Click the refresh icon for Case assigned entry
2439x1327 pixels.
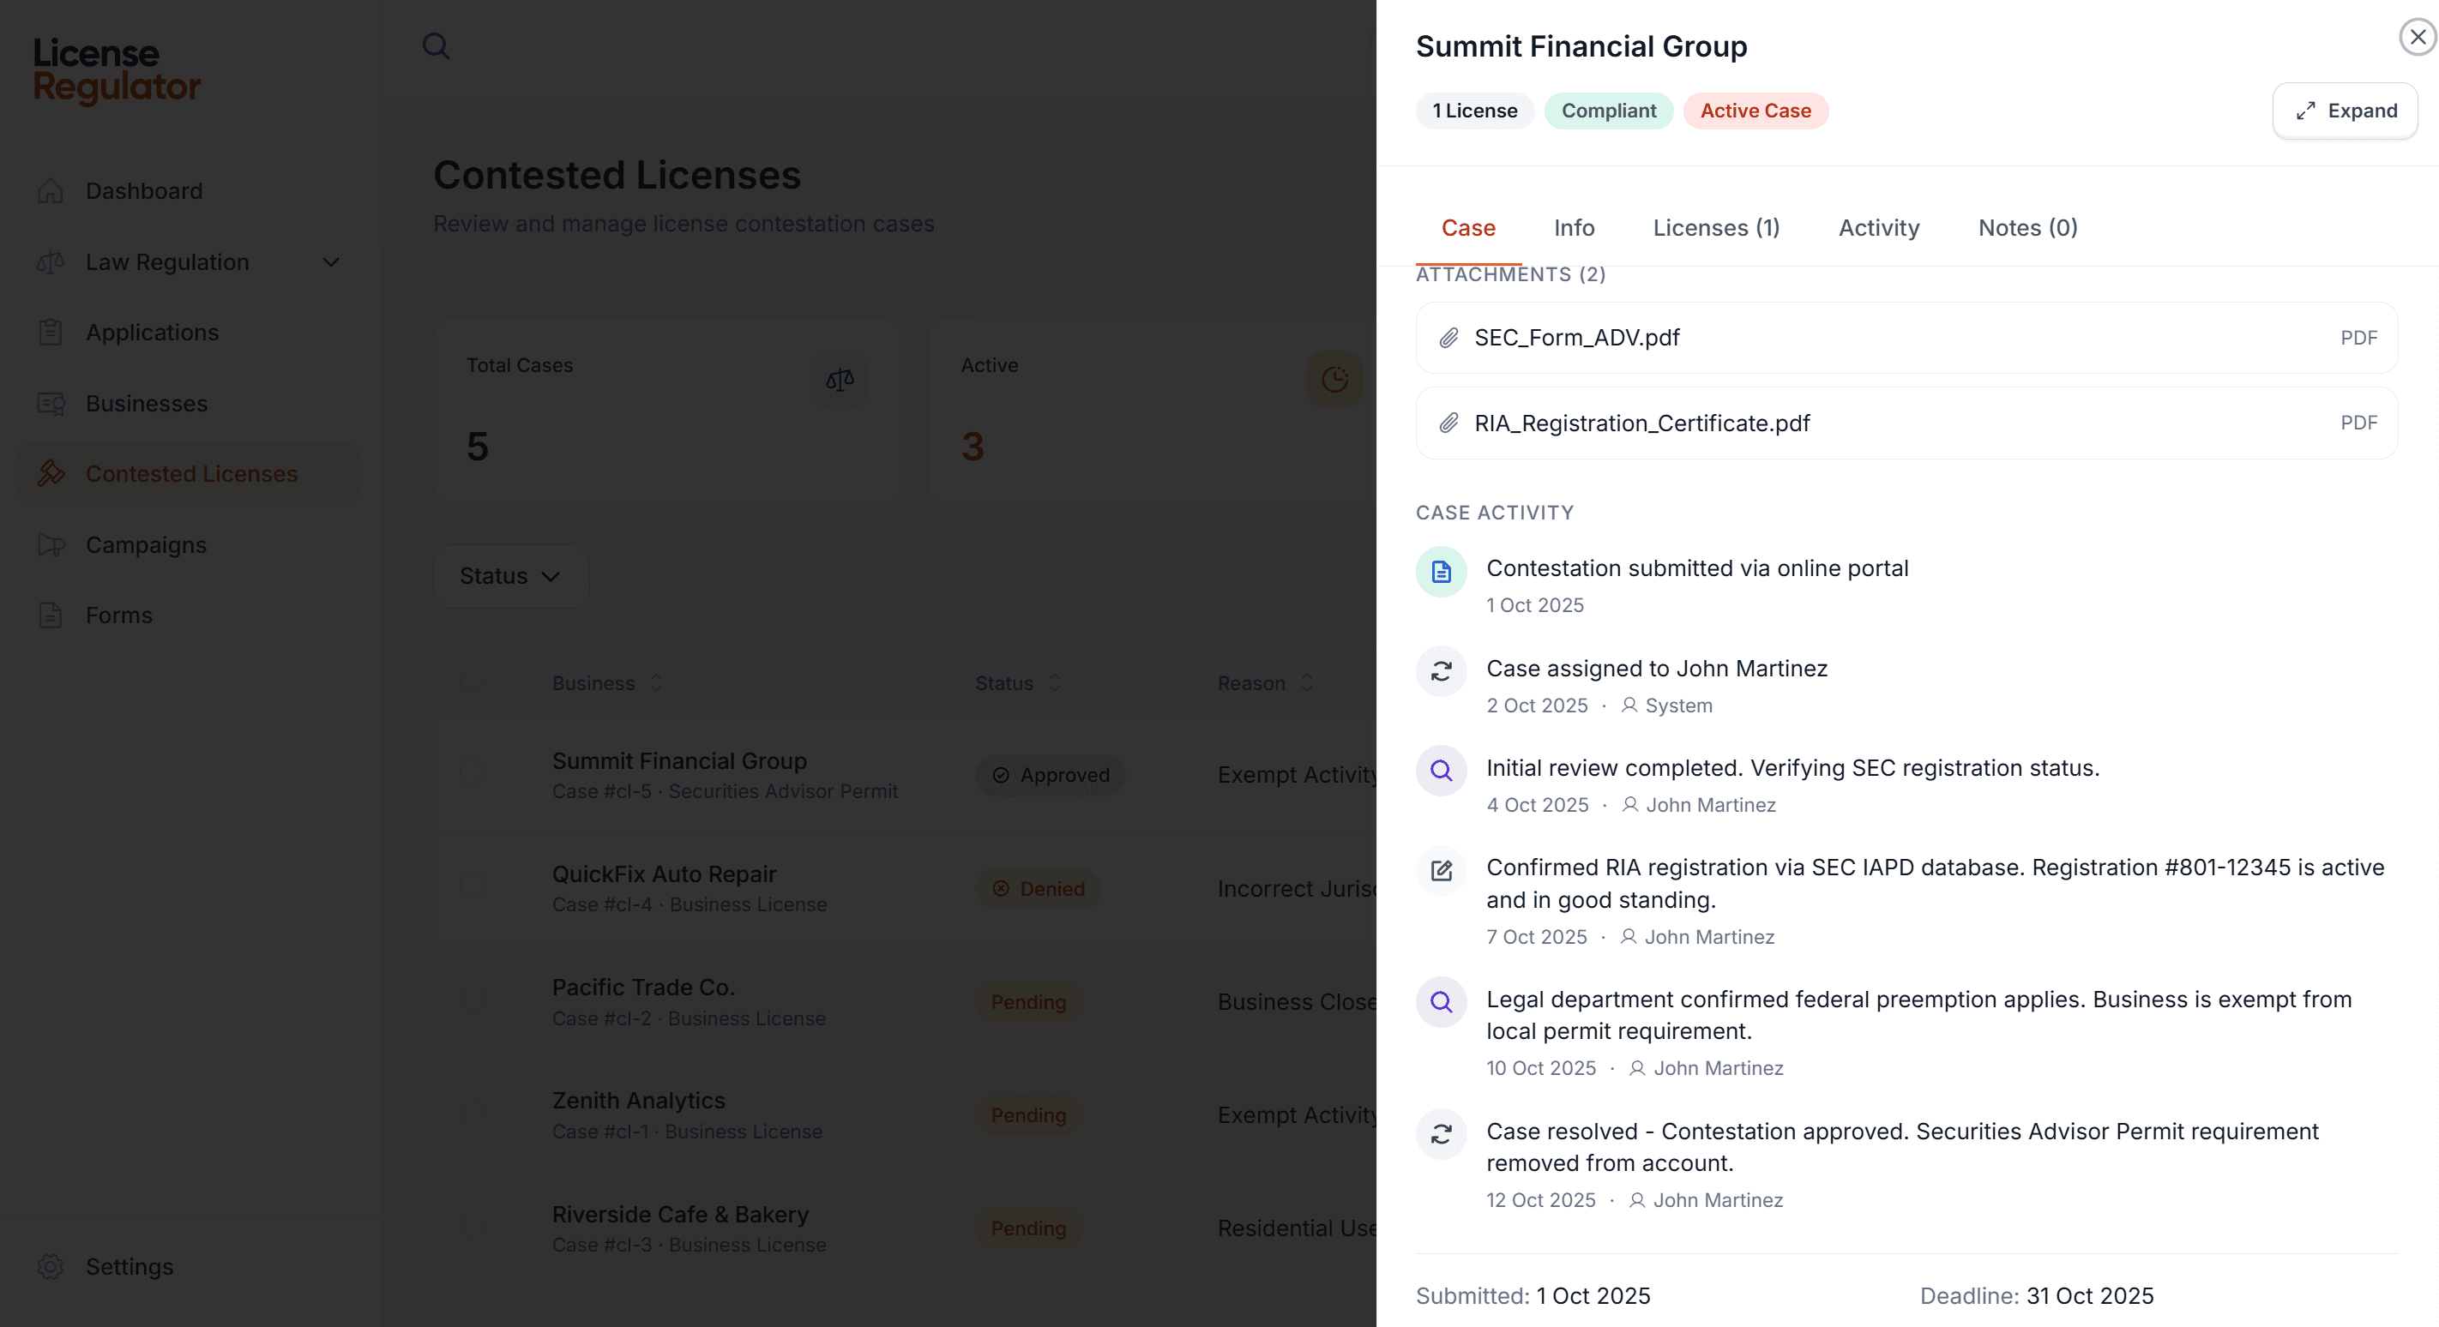(1441, 671)
